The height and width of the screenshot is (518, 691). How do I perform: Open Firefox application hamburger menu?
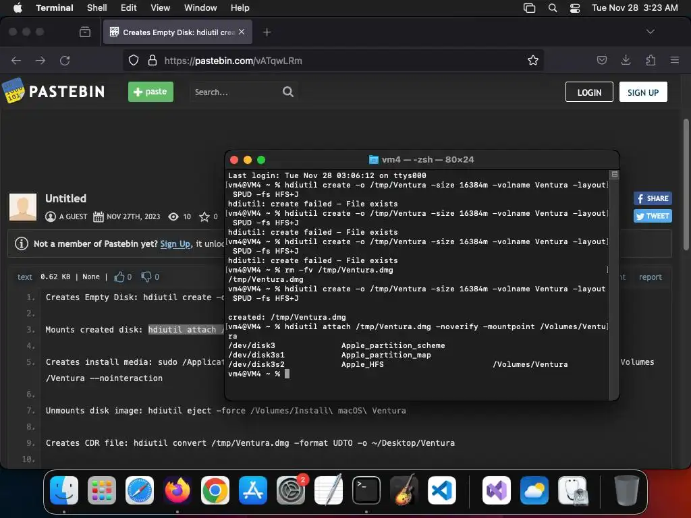tap(675, 60)
